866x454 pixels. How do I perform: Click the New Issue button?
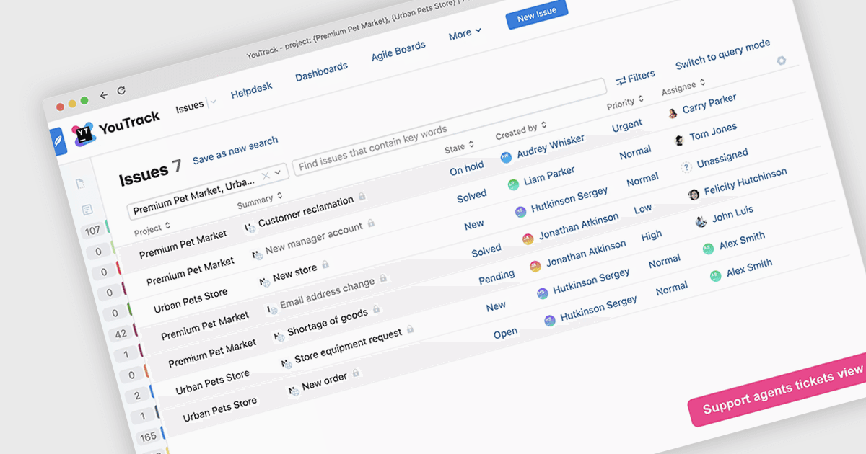click(x=537, y=14)
